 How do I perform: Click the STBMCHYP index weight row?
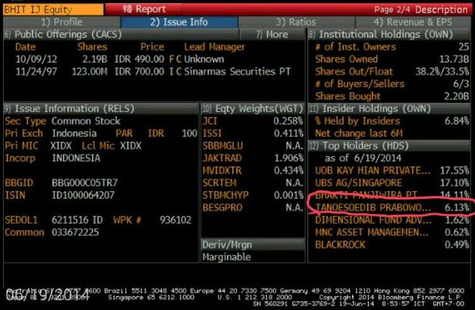tap(252, 196)
